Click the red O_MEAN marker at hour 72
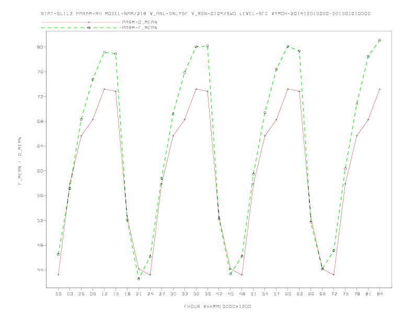 tap(333, 275)
